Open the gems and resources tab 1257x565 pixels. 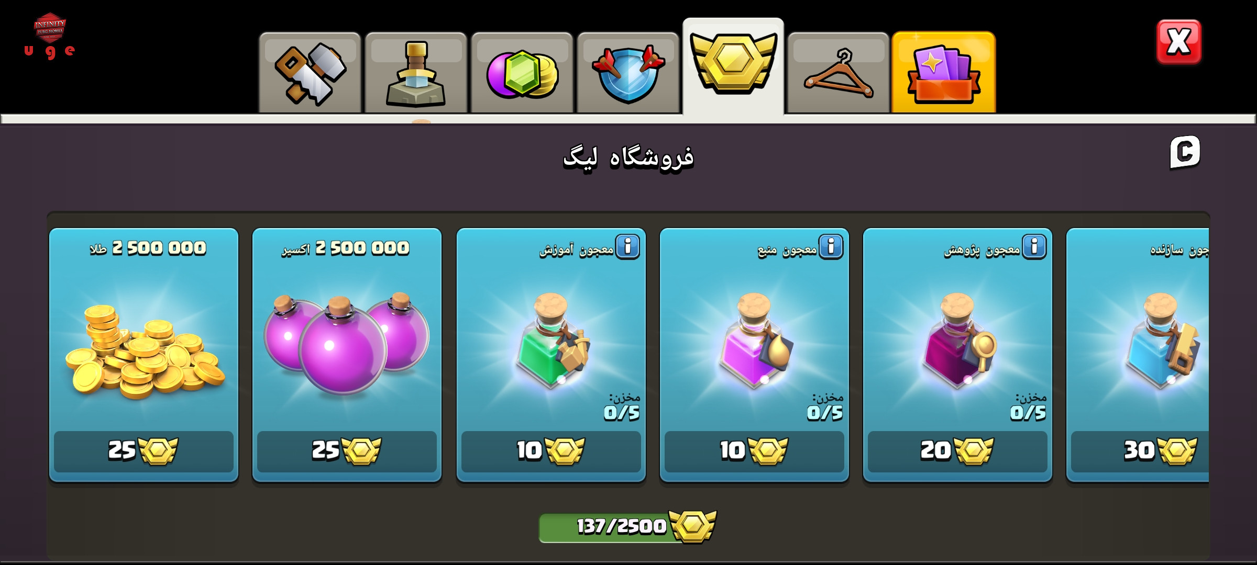pos(522,73)
